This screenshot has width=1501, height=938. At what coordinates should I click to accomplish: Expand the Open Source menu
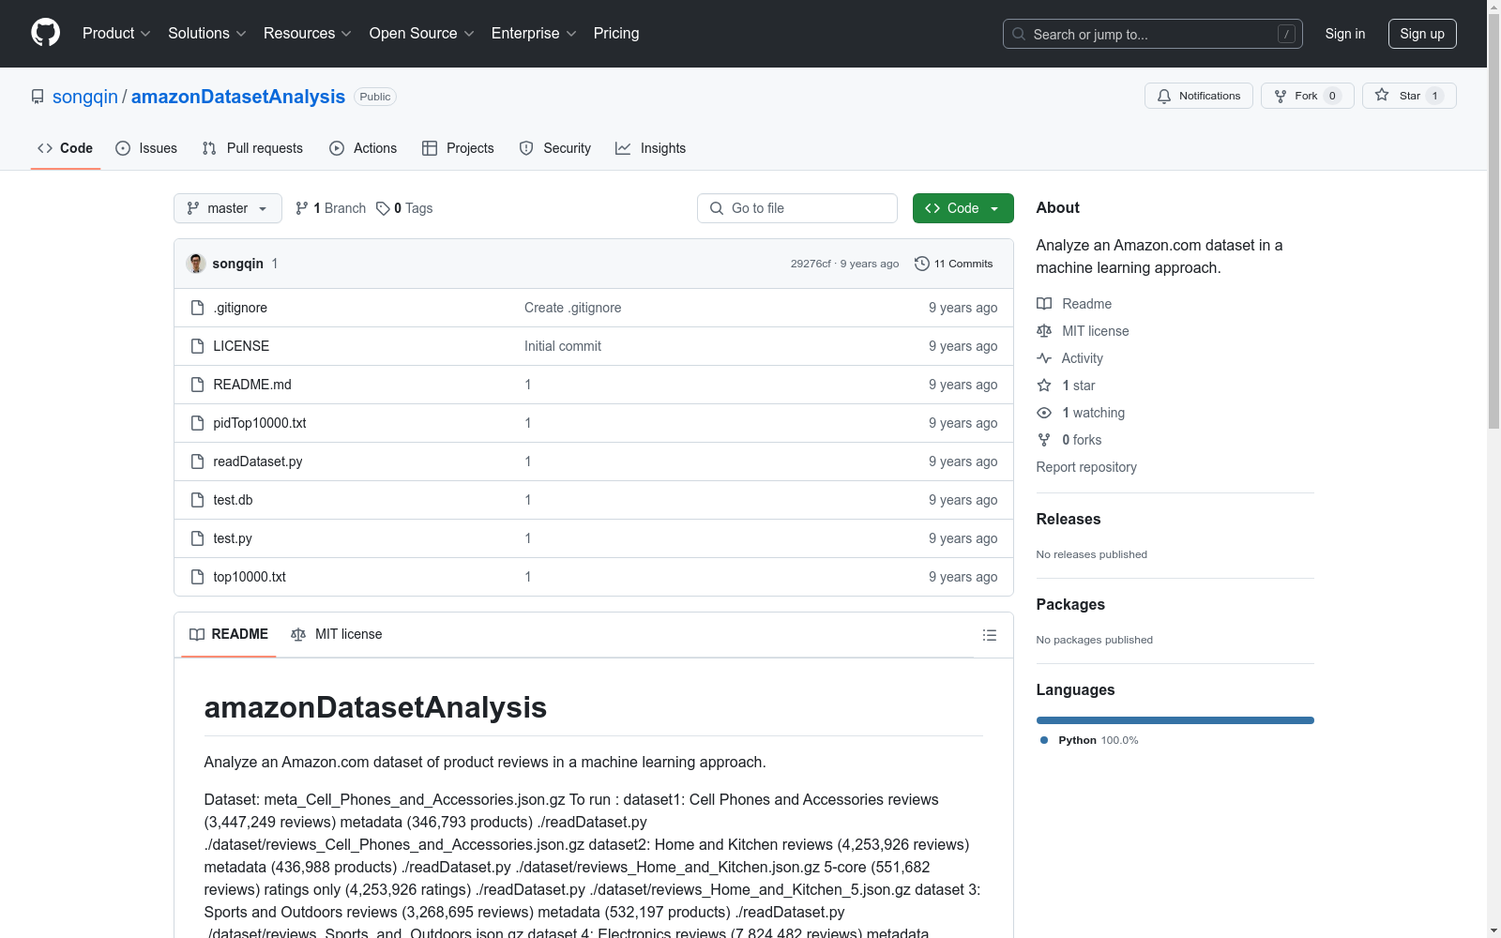(422, 34)
